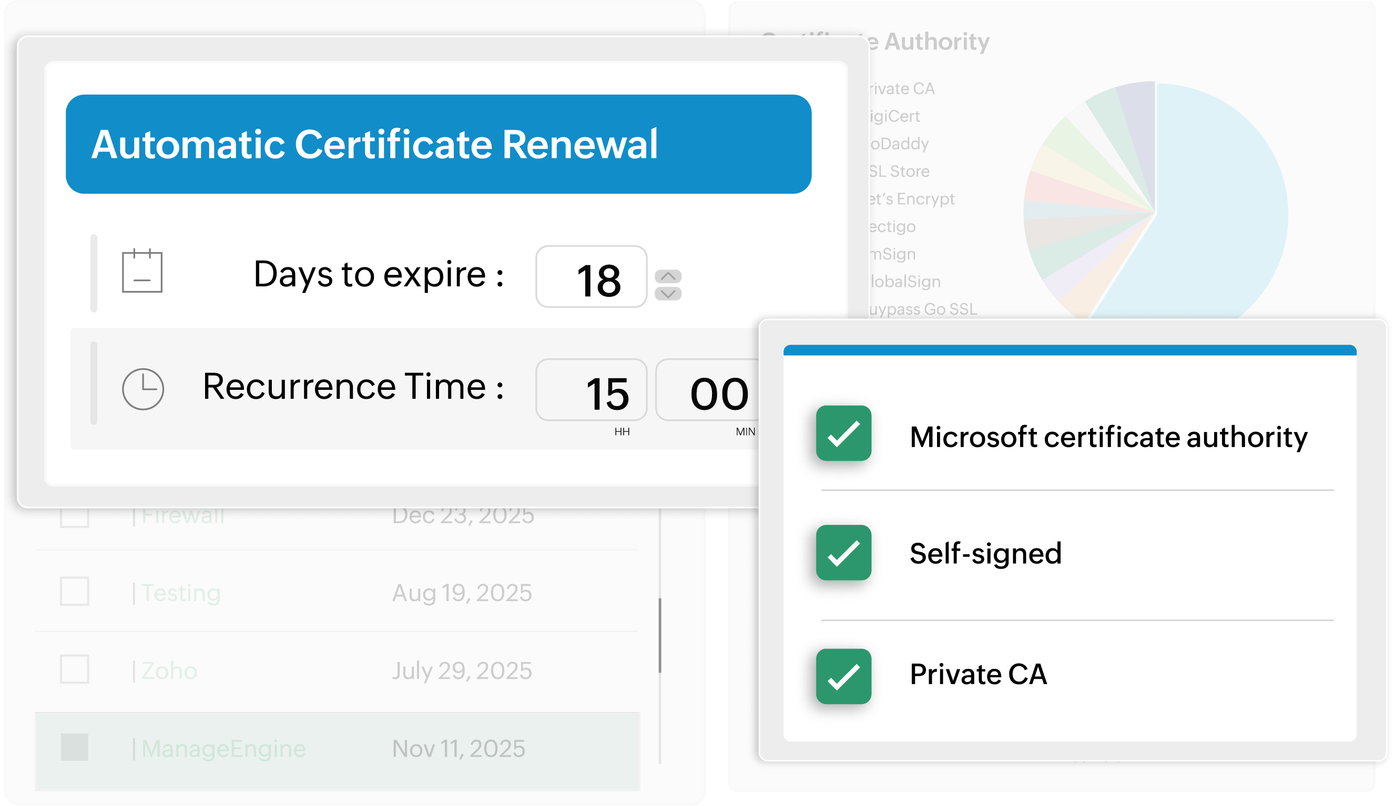The width and height of the screenshot is (1395, 806).
Task: Toggle the Self-signed checkbox
Action: click(x=843, y=553)
